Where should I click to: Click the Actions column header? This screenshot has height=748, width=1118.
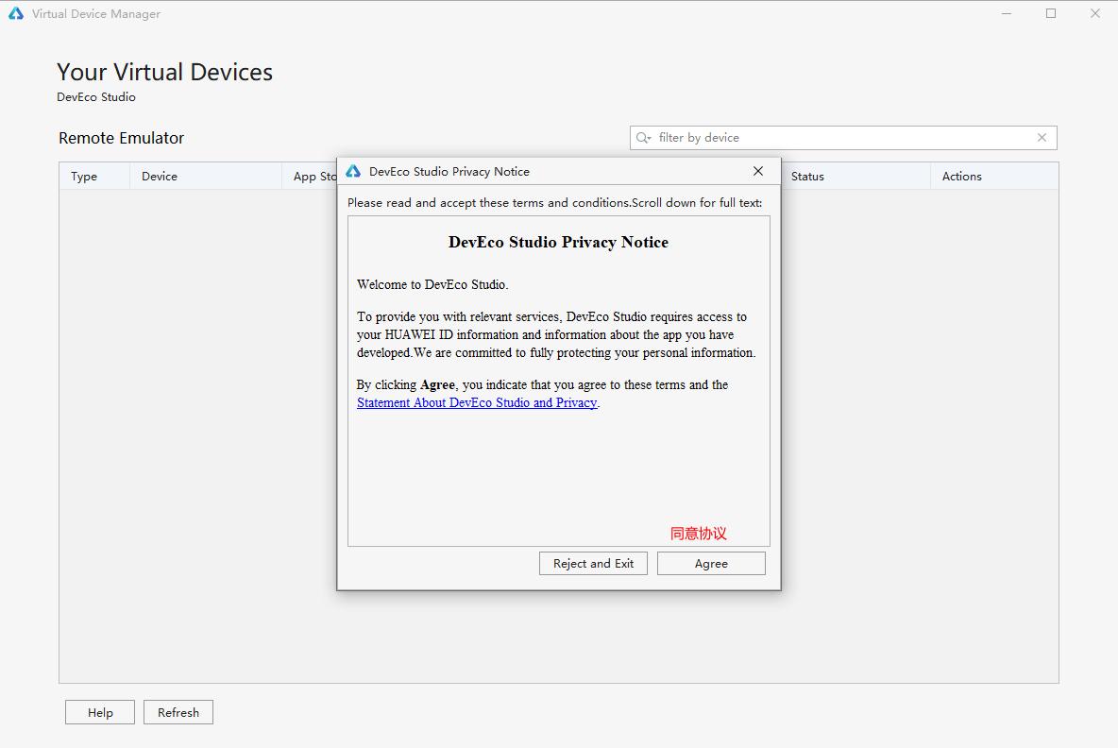click(961, 177)
